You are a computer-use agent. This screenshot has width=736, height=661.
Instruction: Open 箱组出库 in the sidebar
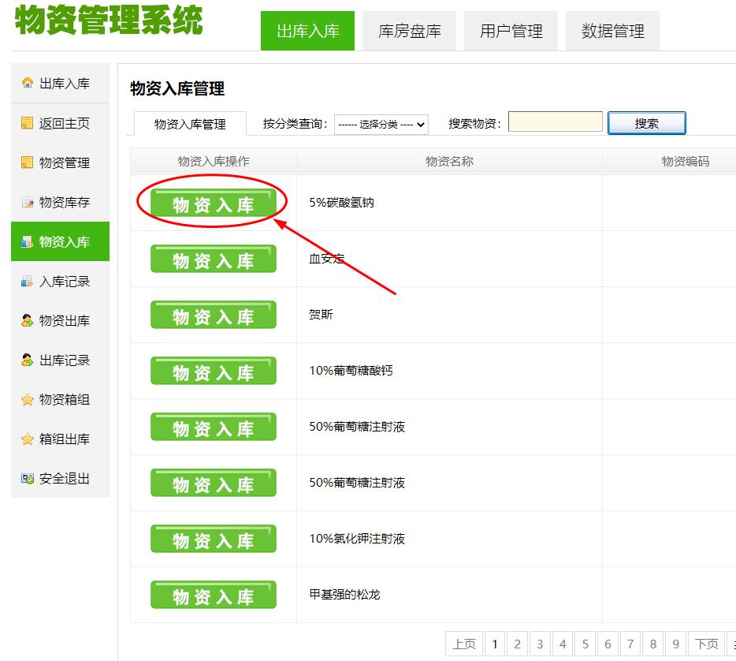60,439
